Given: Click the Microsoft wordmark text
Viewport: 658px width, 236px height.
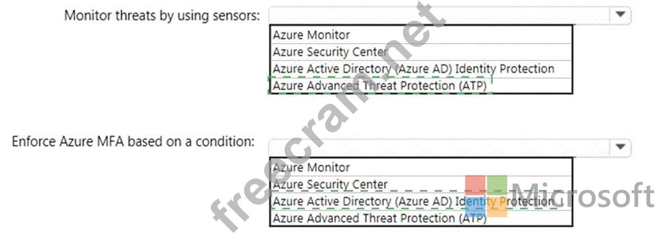Looking at the screenshot, I should (x=582, y=196).
